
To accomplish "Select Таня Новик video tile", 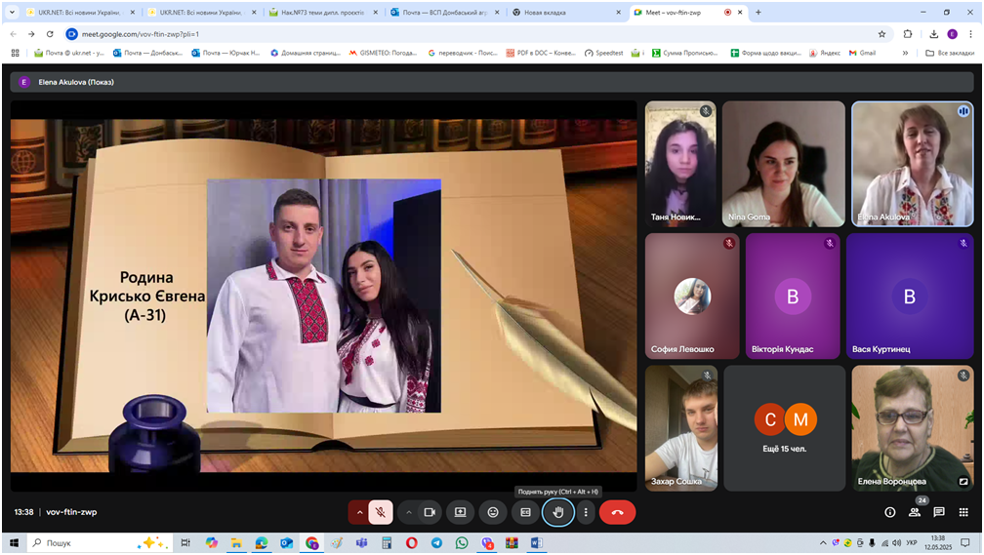I will [680, 164].
